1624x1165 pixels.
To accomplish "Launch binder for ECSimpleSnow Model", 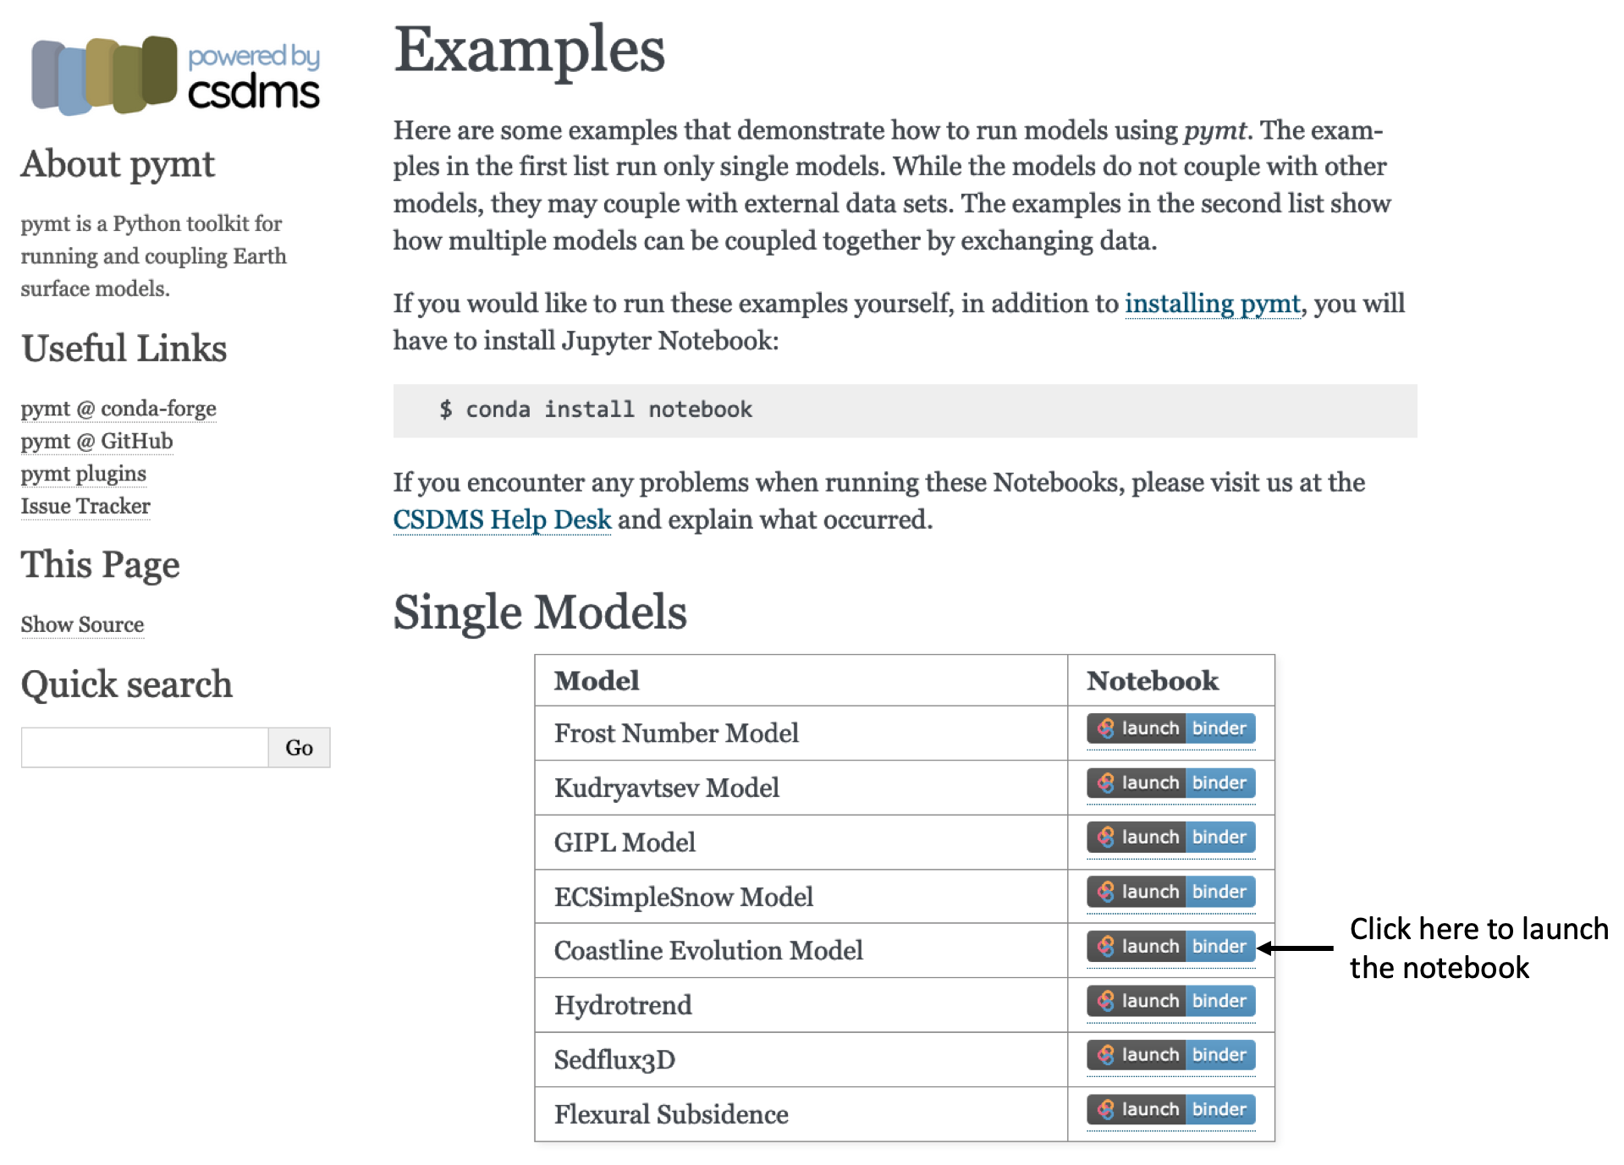I will (x=1170, y=892).
